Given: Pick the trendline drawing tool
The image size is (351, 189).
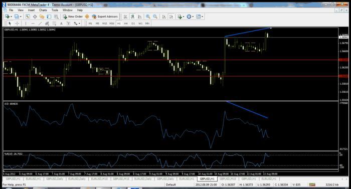Looking at the screenshot, I should point(40,23).
